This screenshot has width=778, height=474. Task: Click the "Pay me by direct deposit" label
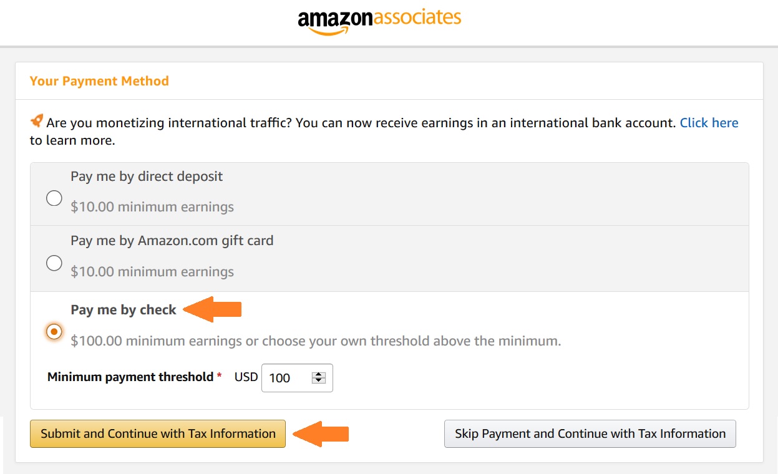click(x=147, y=177)
